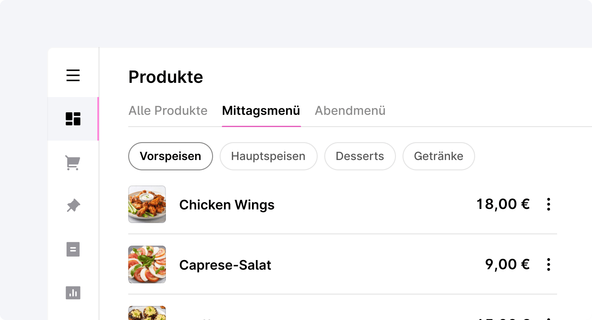Click the Caprese-Salat product thumbnail
Screen dimensions: 592x320
point(147,264)
